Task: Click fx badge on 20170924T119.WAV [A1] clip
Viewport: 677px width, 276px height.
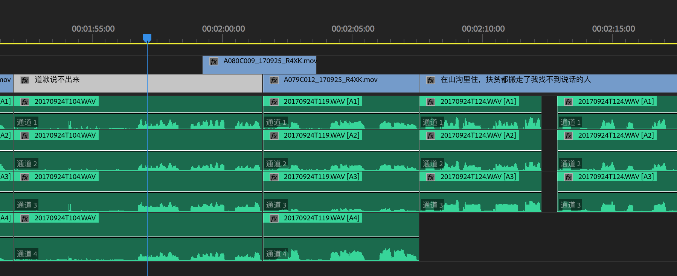Action: click(274, 102)
